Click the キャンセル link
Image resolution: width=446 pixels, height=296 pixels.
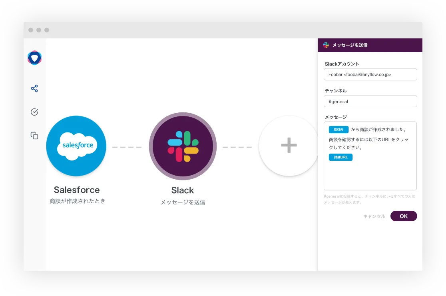pyautogui.click(x=374, y=216)
